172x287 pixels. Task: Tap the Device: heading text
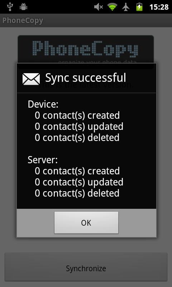point(43,104)
